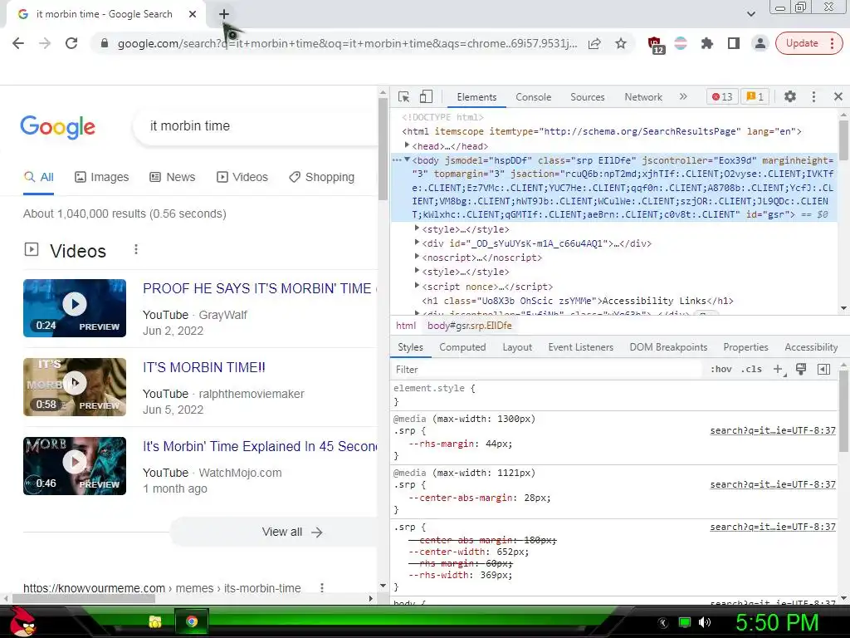Open the DevTools Sources tab

pos(587,97)
